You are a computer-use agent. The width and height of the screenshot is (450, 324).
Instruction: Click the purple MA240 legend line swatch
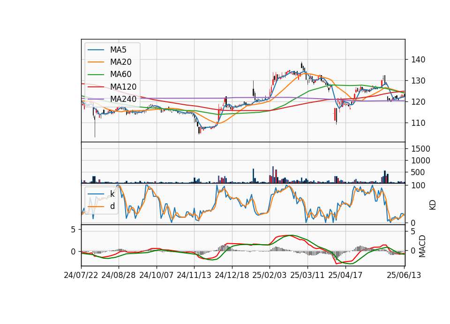(x=96, y=99)
